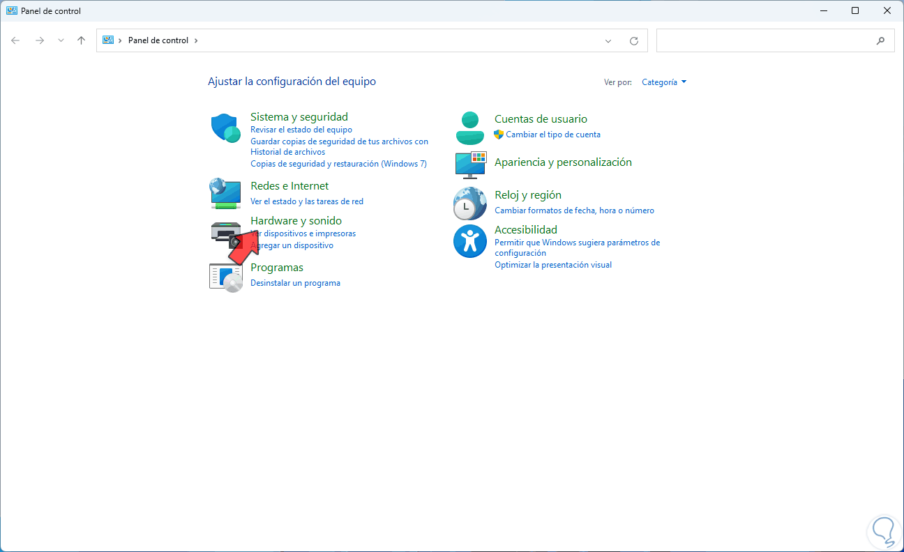904x552 pixels.
Task: Click the Control Panel search box
Action: [x=776, y=40]
